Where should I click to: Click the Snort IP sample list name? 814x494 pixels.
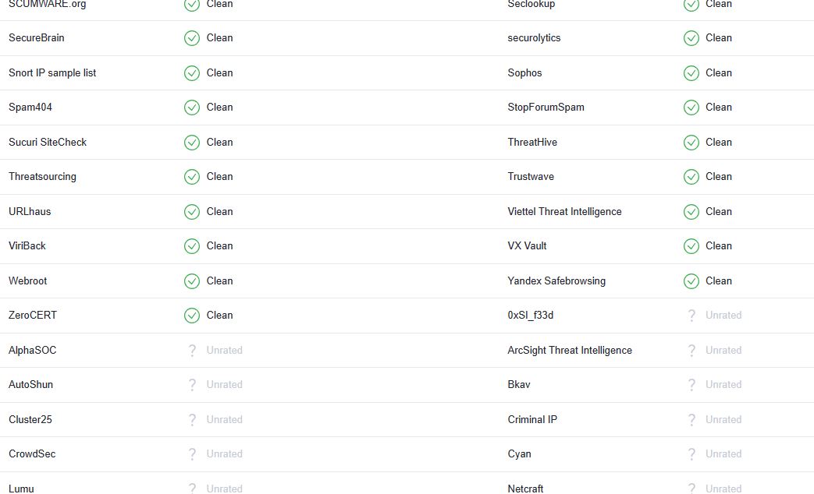click(x=52, y=73)
